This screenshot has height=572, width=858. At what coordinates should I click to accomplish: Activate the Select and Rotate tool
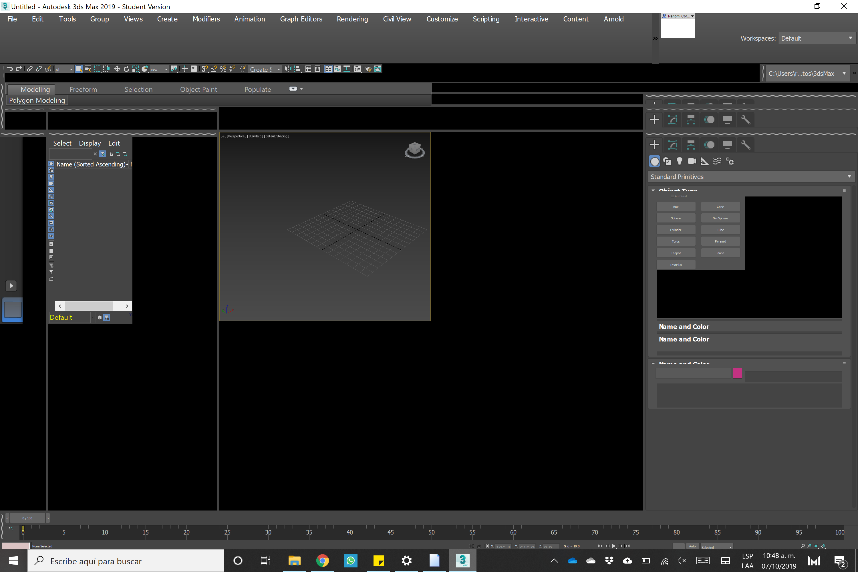click(x=126, y=69)
